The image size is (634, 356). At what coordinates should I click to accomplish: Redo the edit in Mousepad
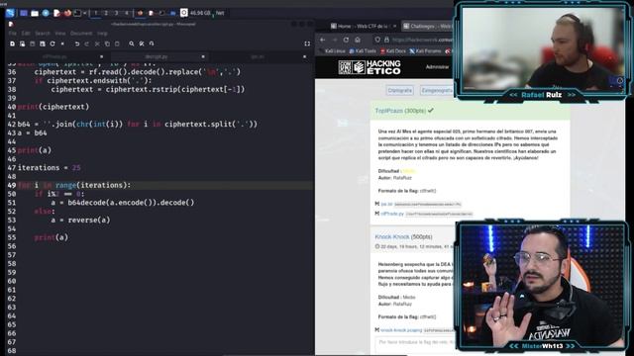coord(87,44)
